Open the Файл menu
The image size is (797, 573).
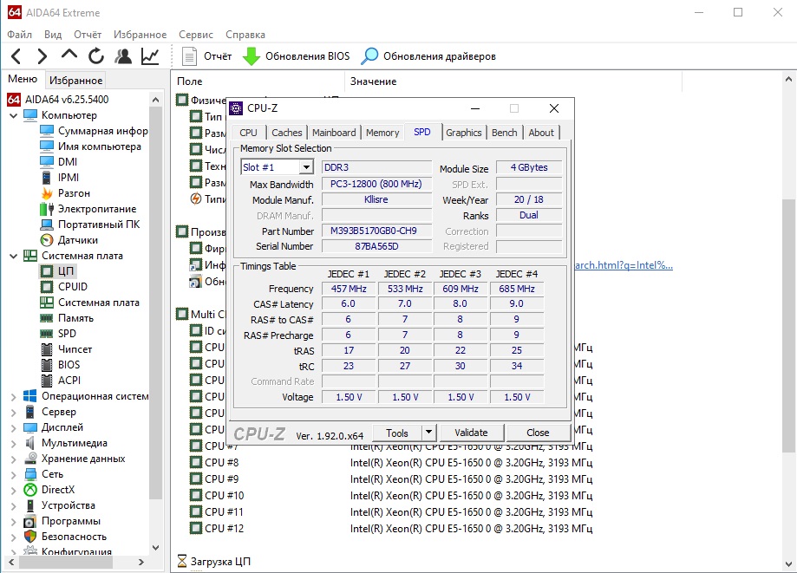click(x=19, y=35)
